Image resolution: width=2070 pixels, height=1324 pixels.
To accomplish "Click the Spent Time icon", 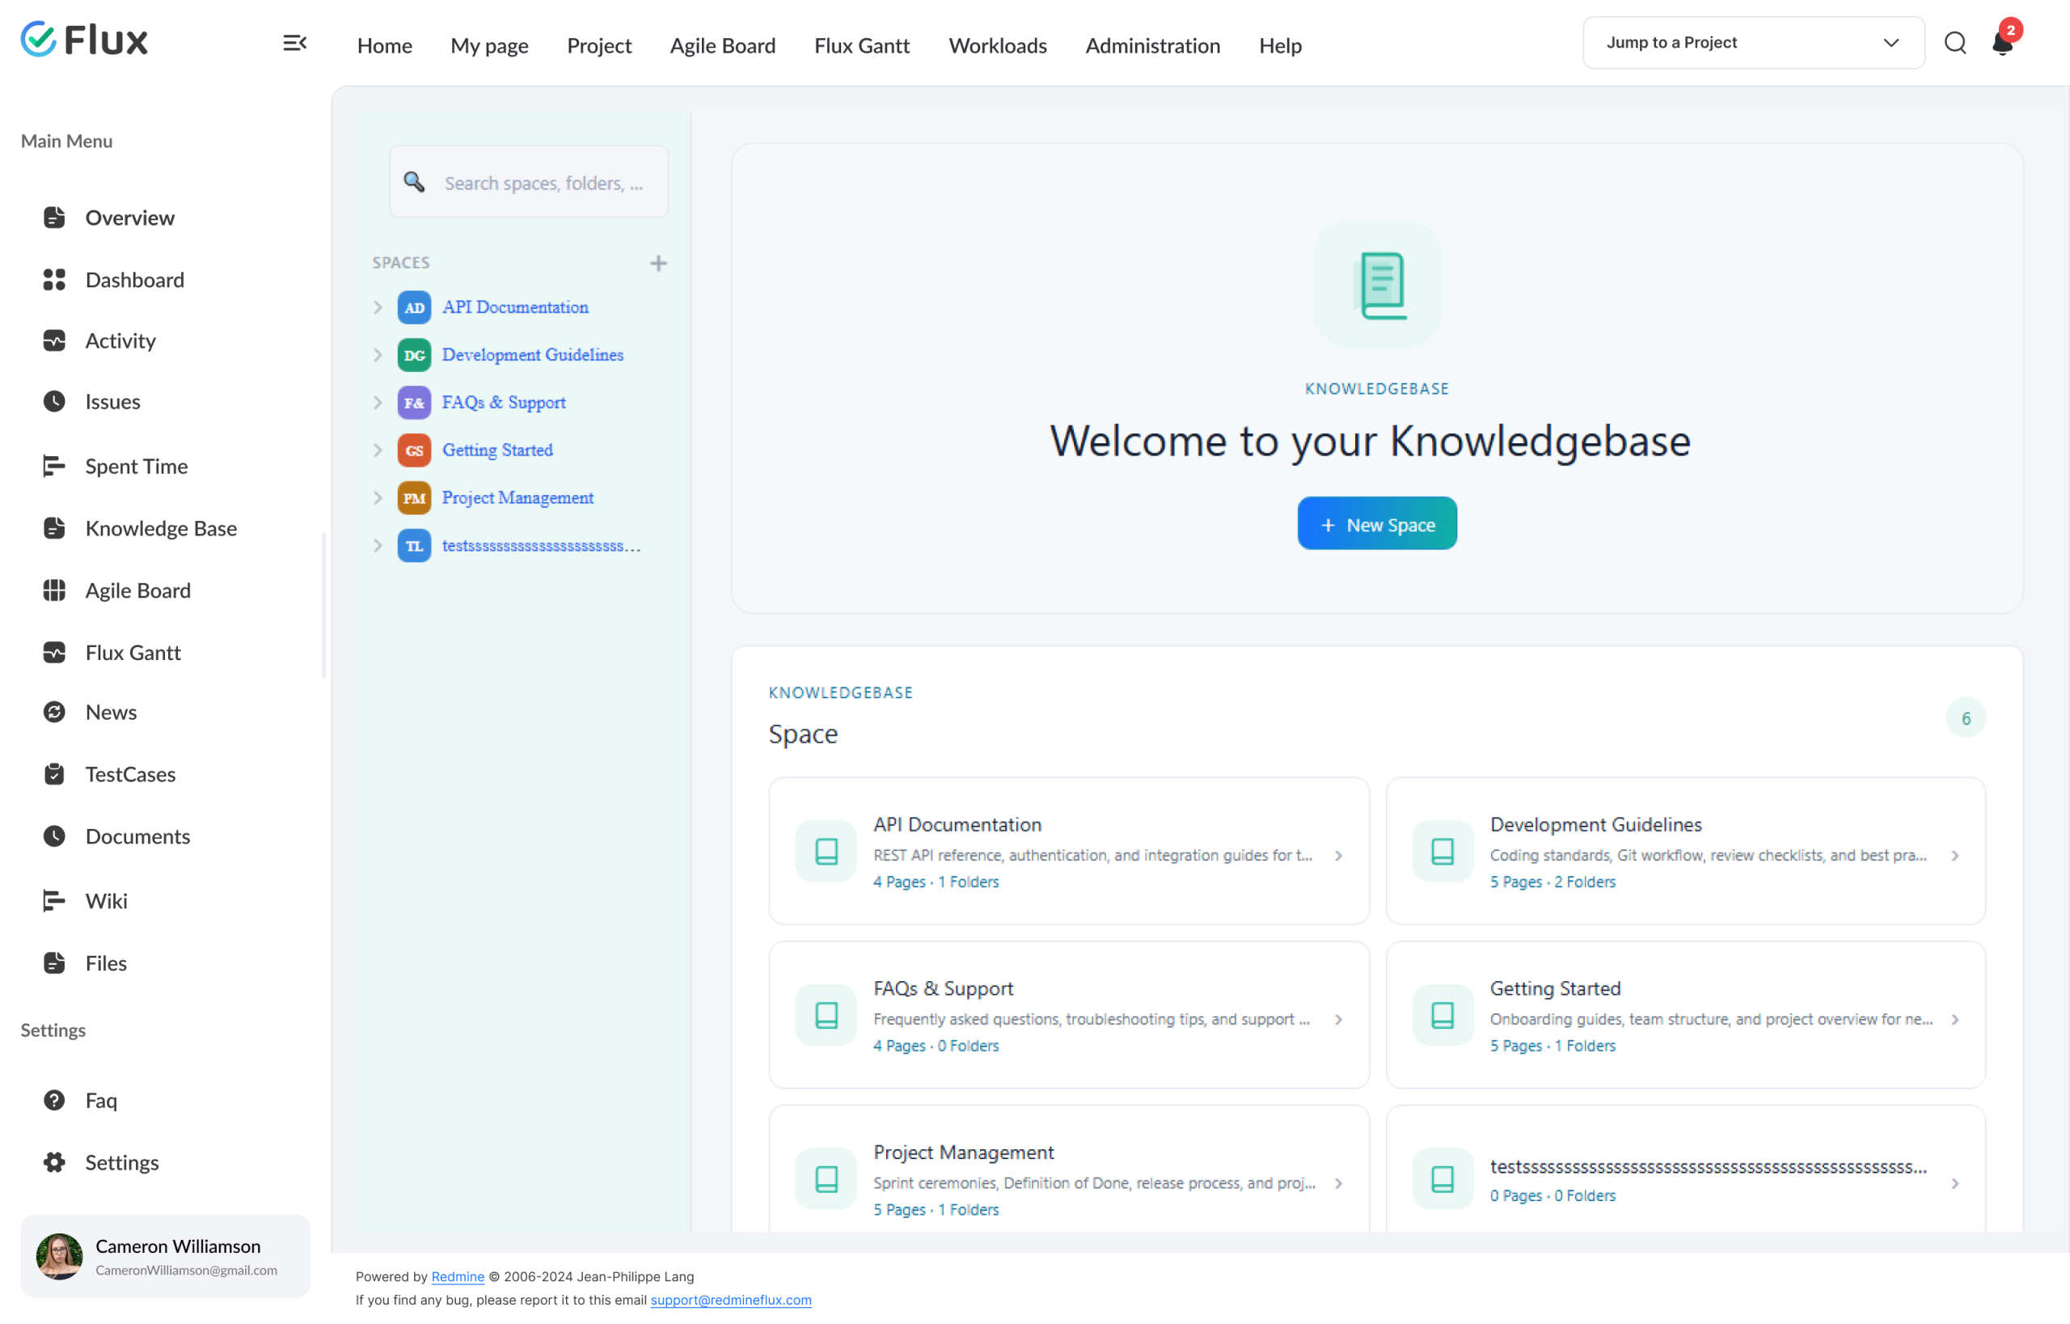I will [x=54, y=466].
